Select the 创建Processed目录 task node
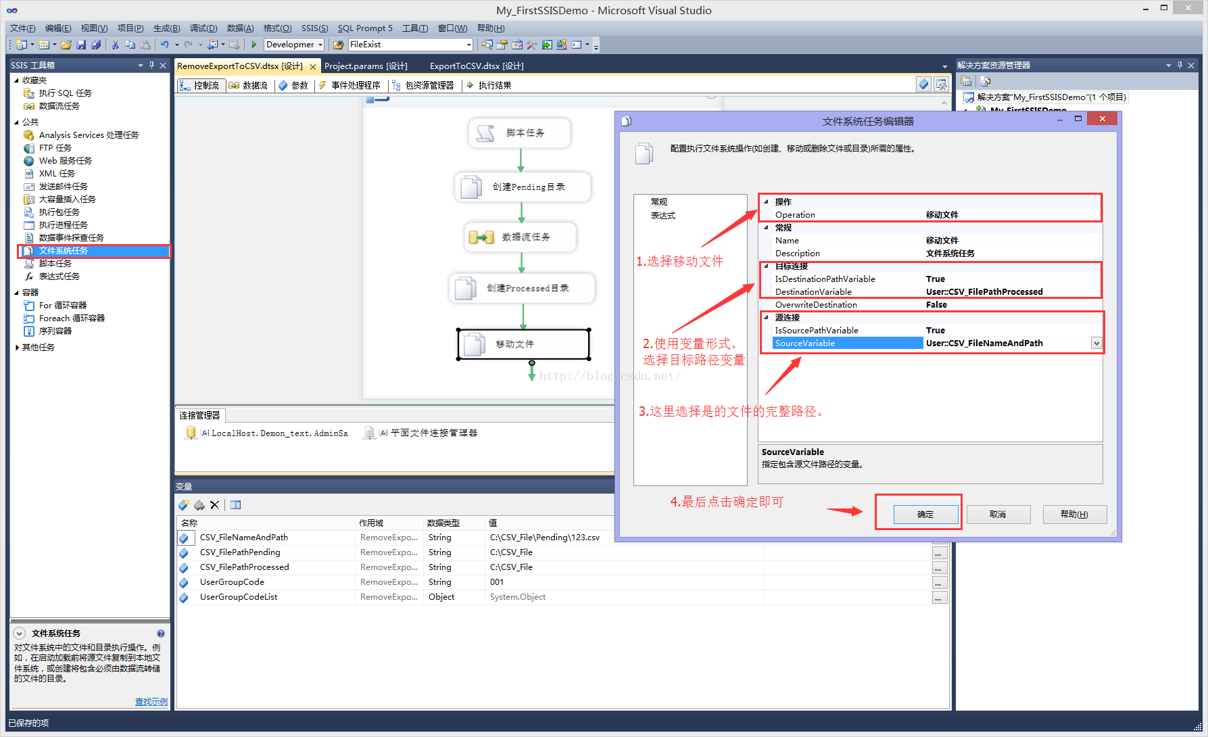This screenshot has width=1208, height=737. (x=522, y=288)
